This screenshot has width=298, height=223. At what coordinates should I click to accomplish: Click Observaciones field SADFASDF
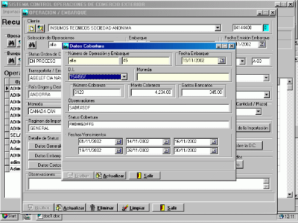tap(148, 108)
